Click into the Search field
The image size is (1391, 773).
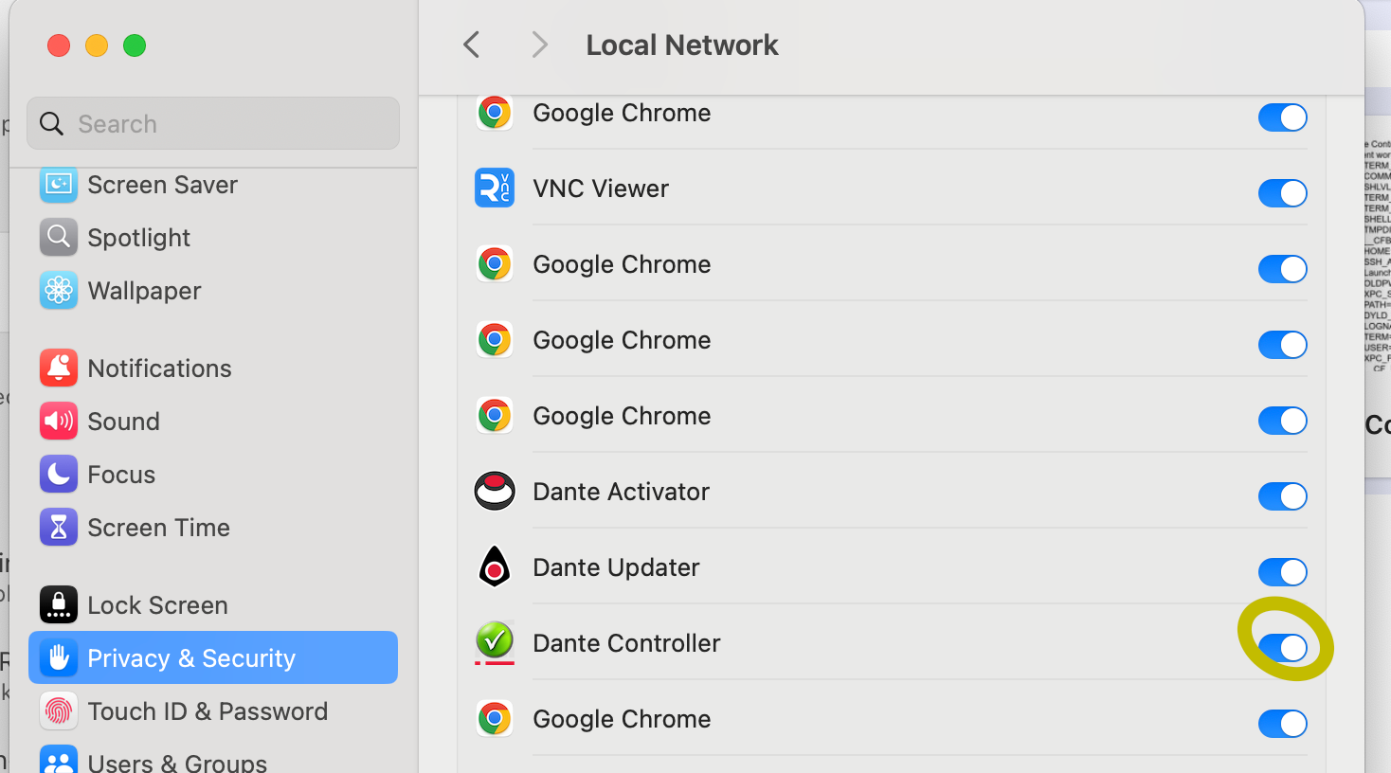click(x=213, y=123)
